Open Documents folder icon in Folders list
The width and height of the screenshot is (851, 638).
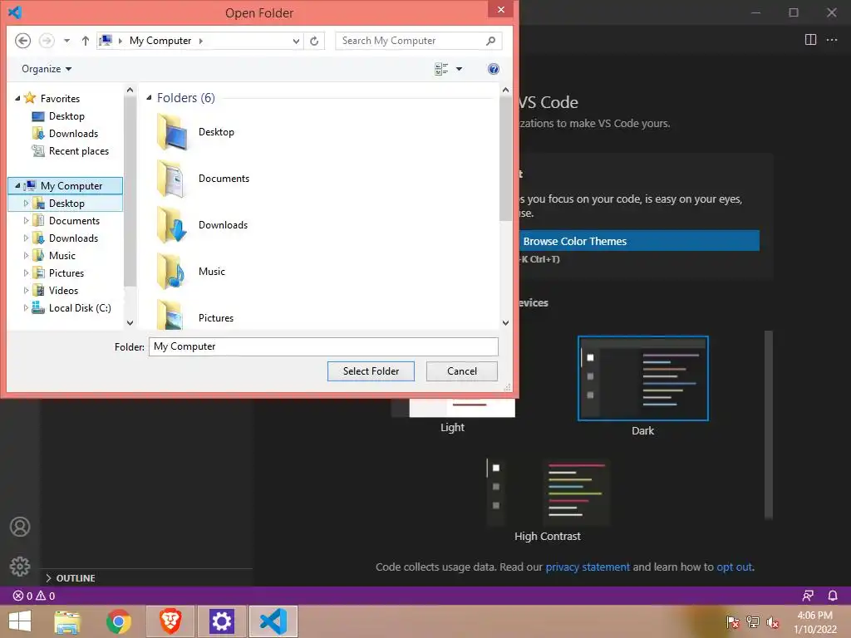[172, 179]
